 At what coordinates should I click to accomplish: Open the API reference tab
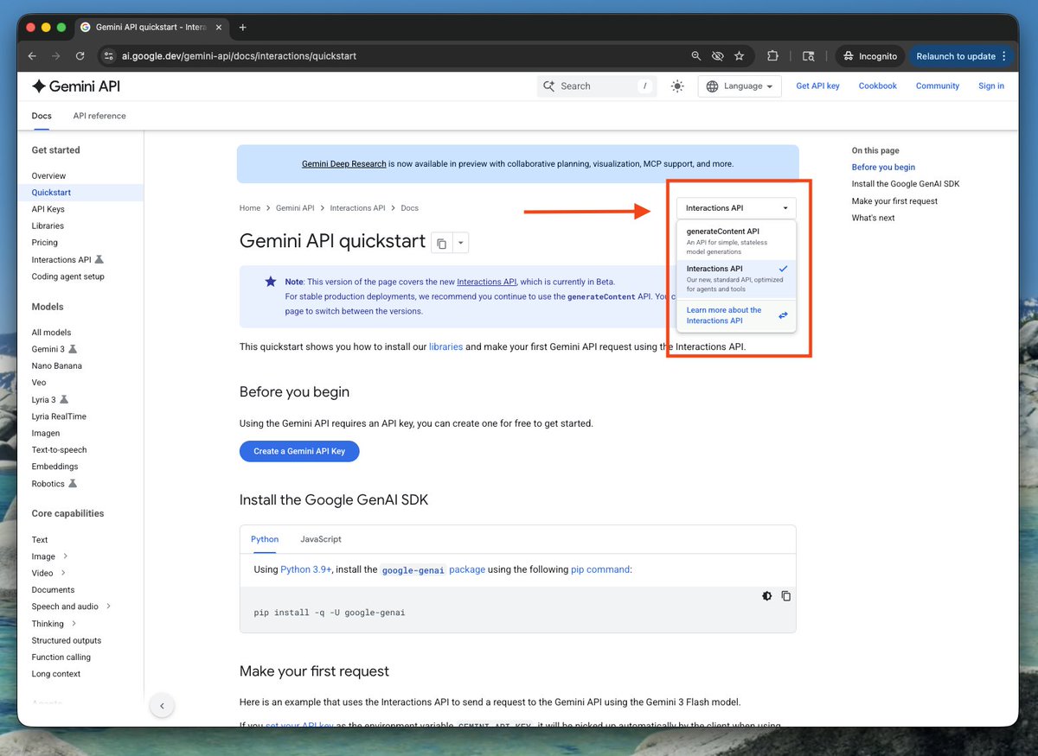tap(99, 116)
